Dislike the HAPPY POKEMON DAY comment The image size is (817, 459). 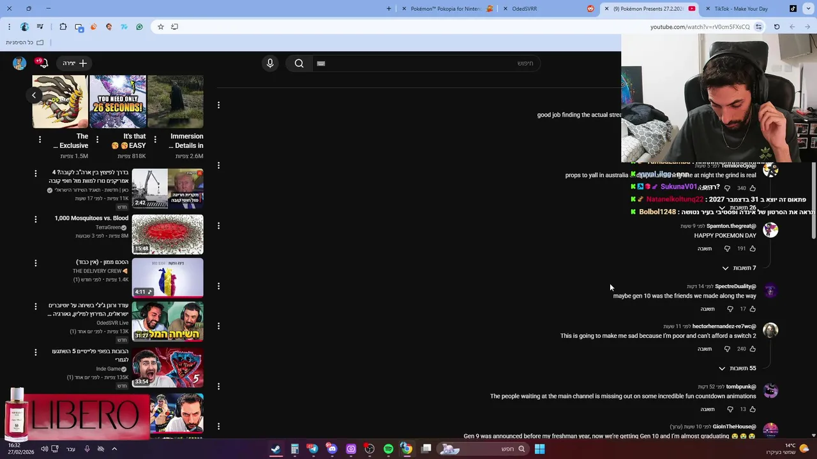click(x=727, y=249)
